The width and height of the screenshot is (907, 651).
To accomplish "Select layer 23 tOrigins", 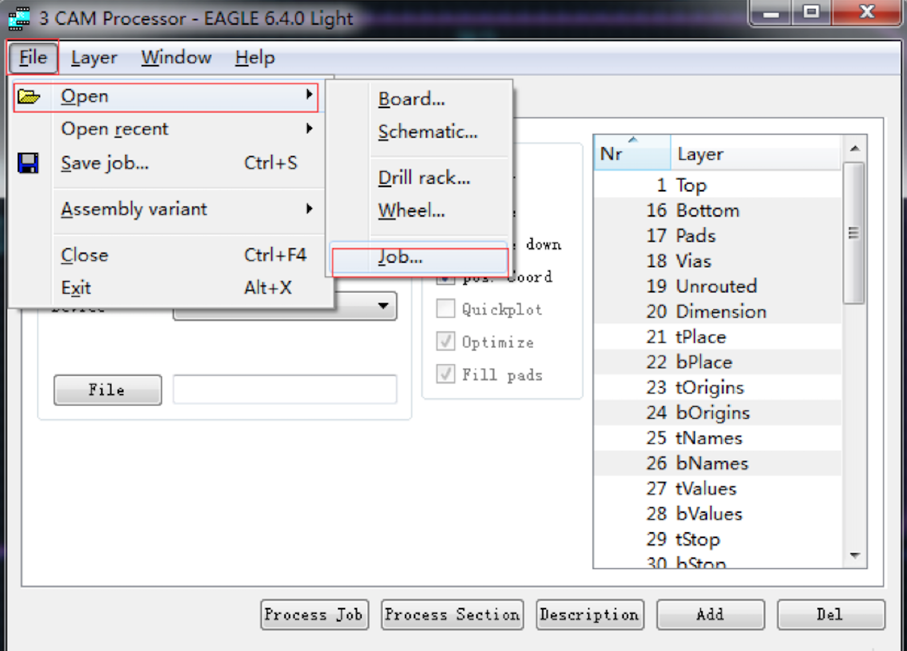I will (x=718, y=387).
